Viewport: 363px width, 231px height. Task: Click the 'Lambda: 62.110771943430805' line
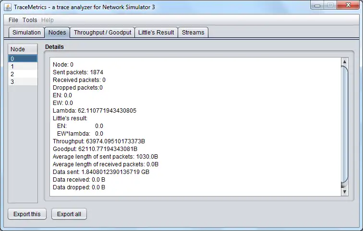(95, 111)
